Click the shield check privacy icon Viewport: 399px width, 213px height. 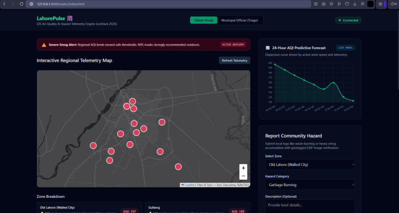331,4
